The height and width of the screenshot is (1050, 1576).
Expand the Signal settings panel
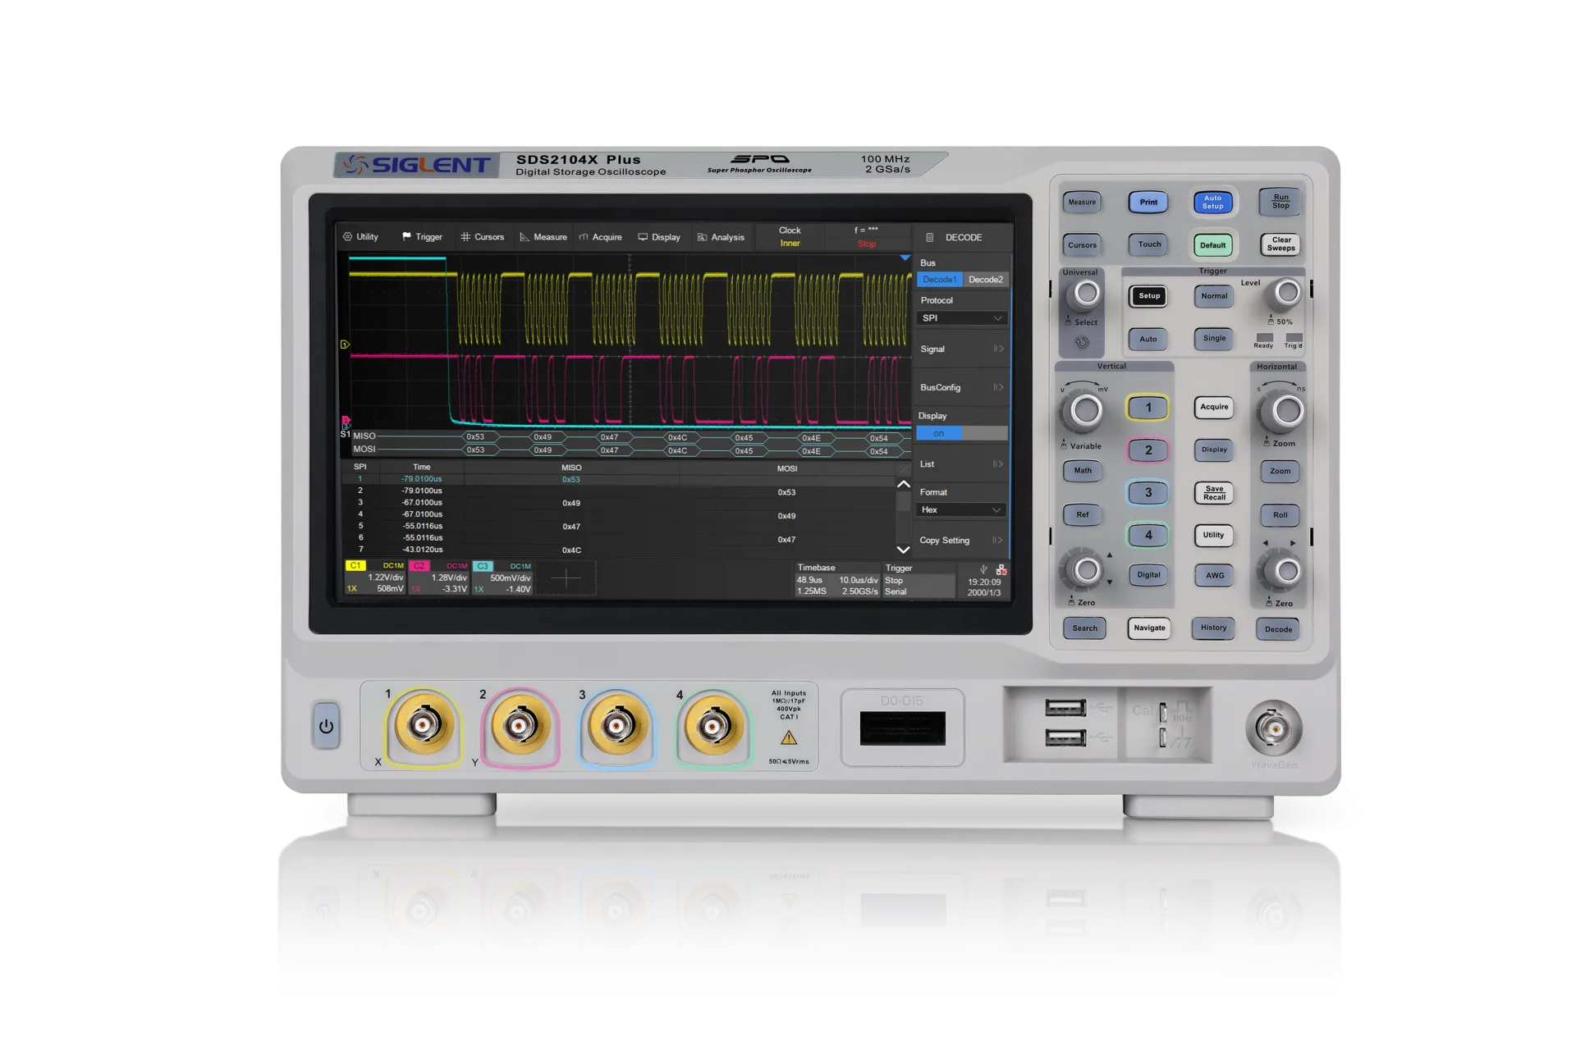coord(961,349)
